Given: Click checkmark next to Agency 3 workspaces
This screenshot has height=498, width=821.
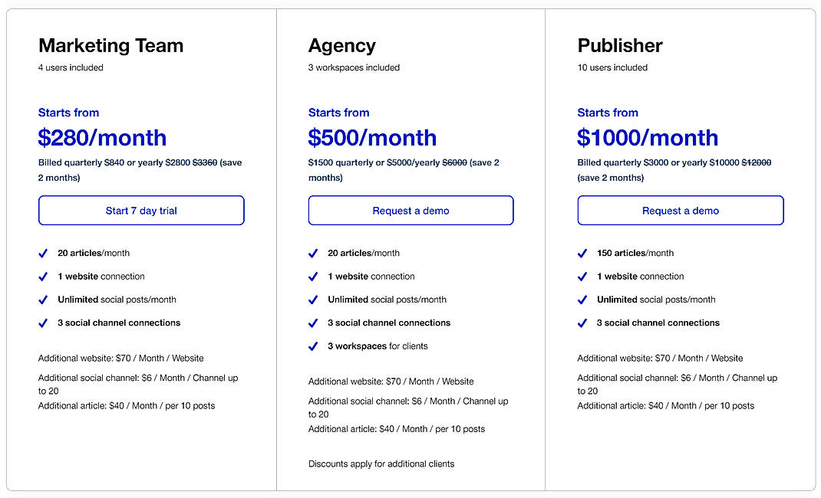Looking at the screenshot, I should (x=313, y=346).
